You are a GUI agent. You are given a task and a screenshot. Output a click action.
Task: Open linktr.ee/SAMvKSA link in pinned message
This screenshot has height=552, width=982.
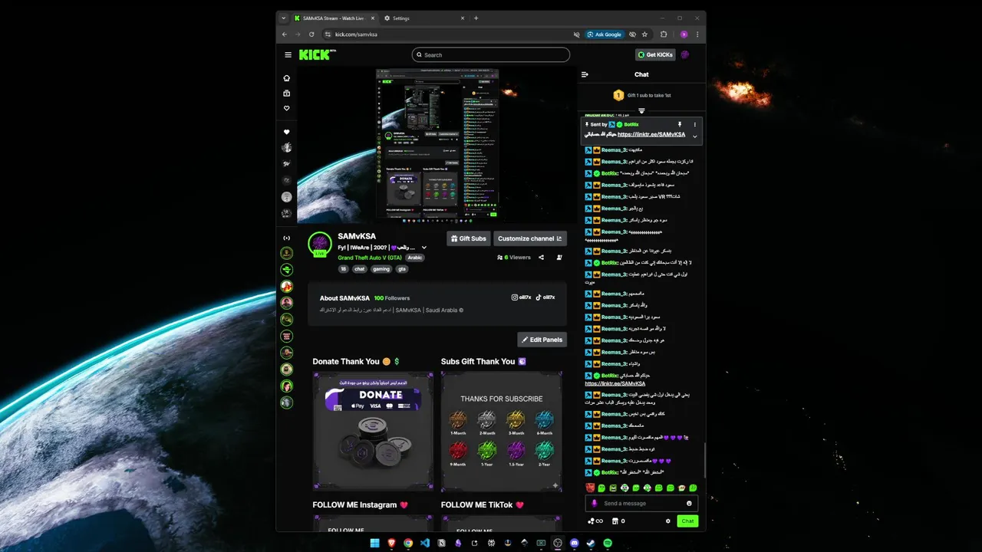[x=651, y=134]
